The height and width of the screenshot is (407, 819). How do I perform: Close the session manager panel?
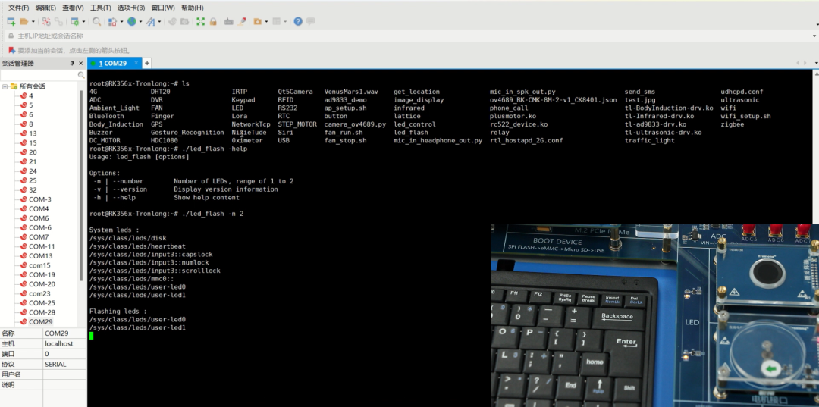click(81, 64)
